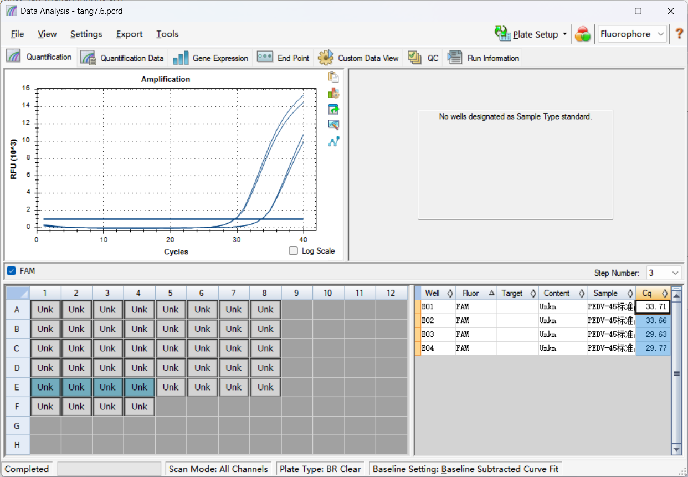Open the File menu
Screen dimensions: 688x477
17,34
